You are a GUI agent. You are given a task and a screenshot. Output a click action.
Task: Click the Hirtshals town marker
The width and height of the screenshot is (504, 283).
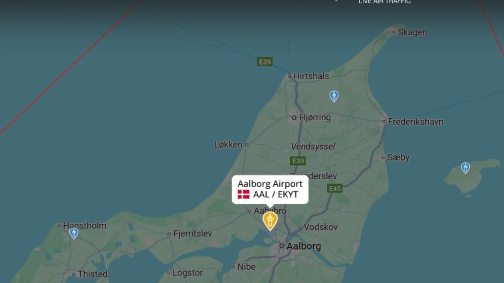pos(289,76)
